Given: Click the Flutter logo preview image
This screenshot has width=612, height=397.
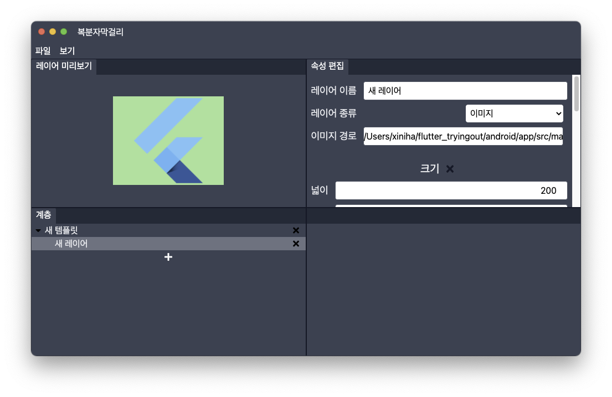Looking at the screenshot, I should tap(168, 141).
